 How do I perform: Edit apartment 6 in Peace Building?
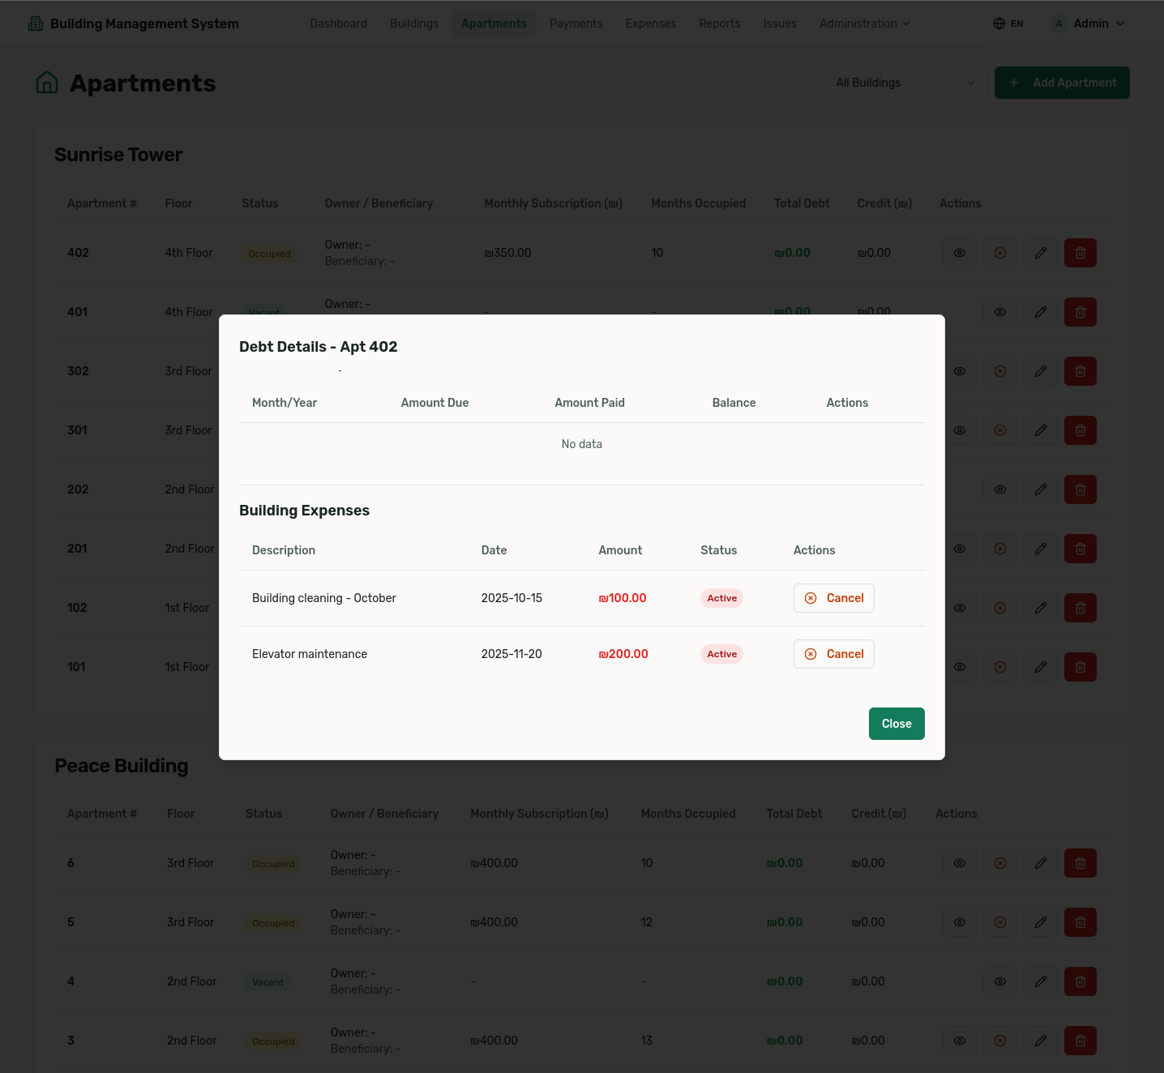pos(1040,863)
